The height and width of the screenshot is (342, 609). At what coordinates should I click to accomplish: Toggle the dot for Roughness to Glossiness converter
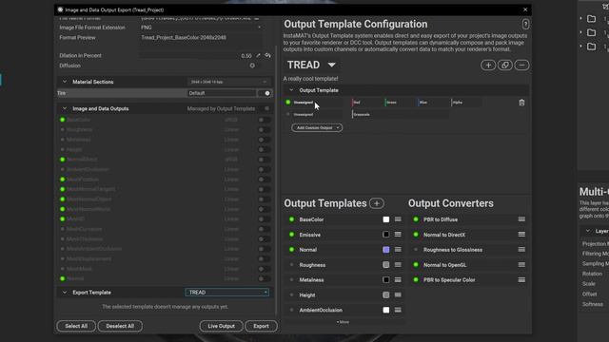(x=416, y=250)
